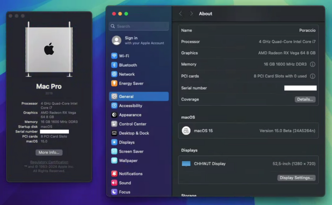
Task: Select the Bluetooth icon in sidebar
Action: [x=114, y=65]
